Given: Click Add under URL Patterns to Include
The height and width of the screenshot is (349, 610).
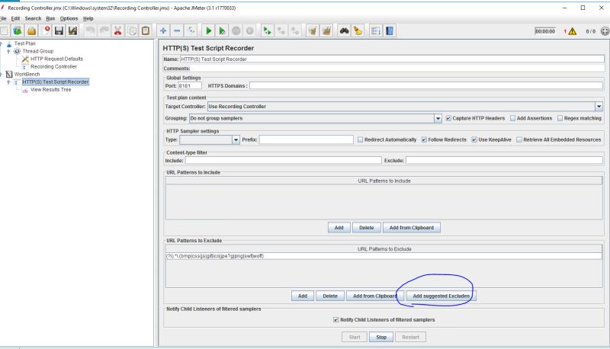Looking at the screenshot, I should (339, 228).
